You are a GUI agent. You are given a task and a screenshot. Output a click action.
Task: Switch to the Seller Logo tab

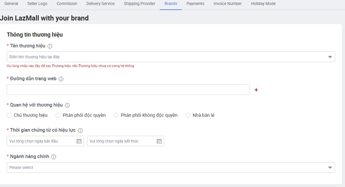(37, 4)
